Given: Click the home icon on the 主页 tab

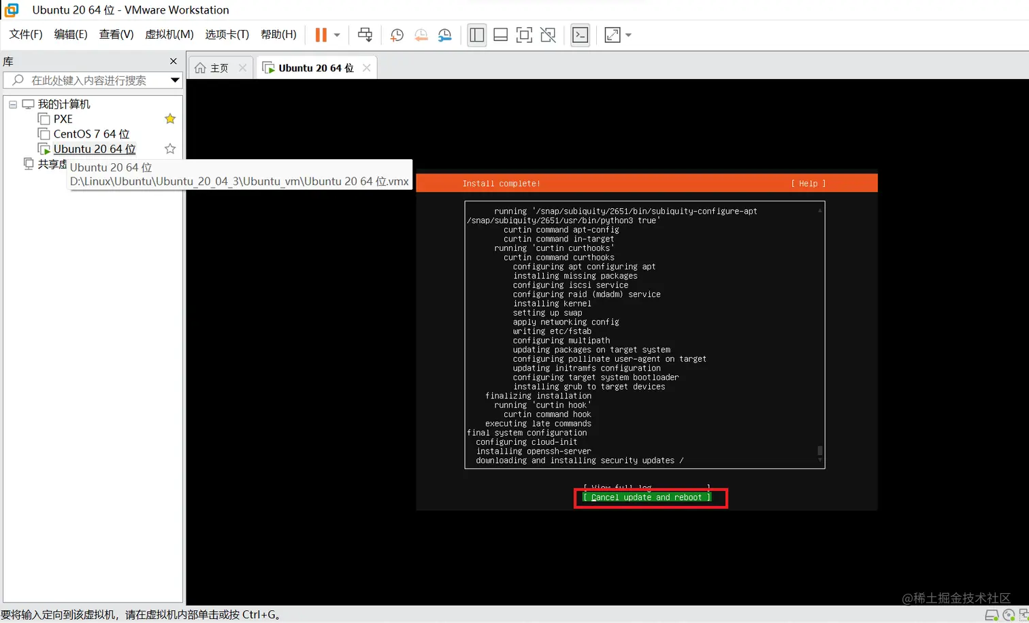Looking at the screenshot, I should click(200, 68).
